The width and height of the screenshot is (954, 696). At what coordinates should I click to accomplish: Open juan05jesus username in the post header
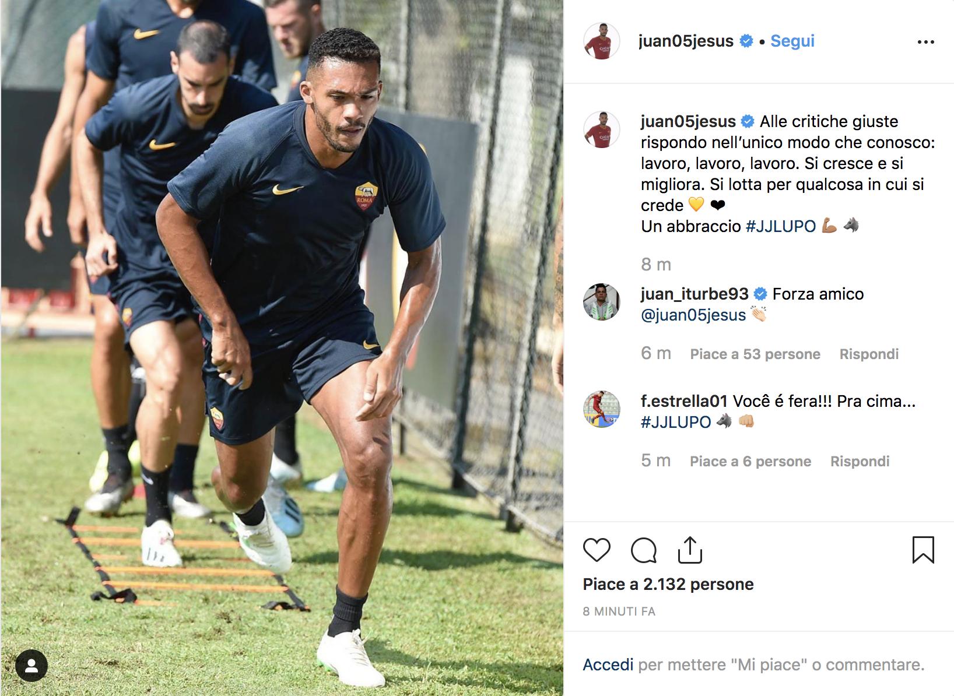686,41
